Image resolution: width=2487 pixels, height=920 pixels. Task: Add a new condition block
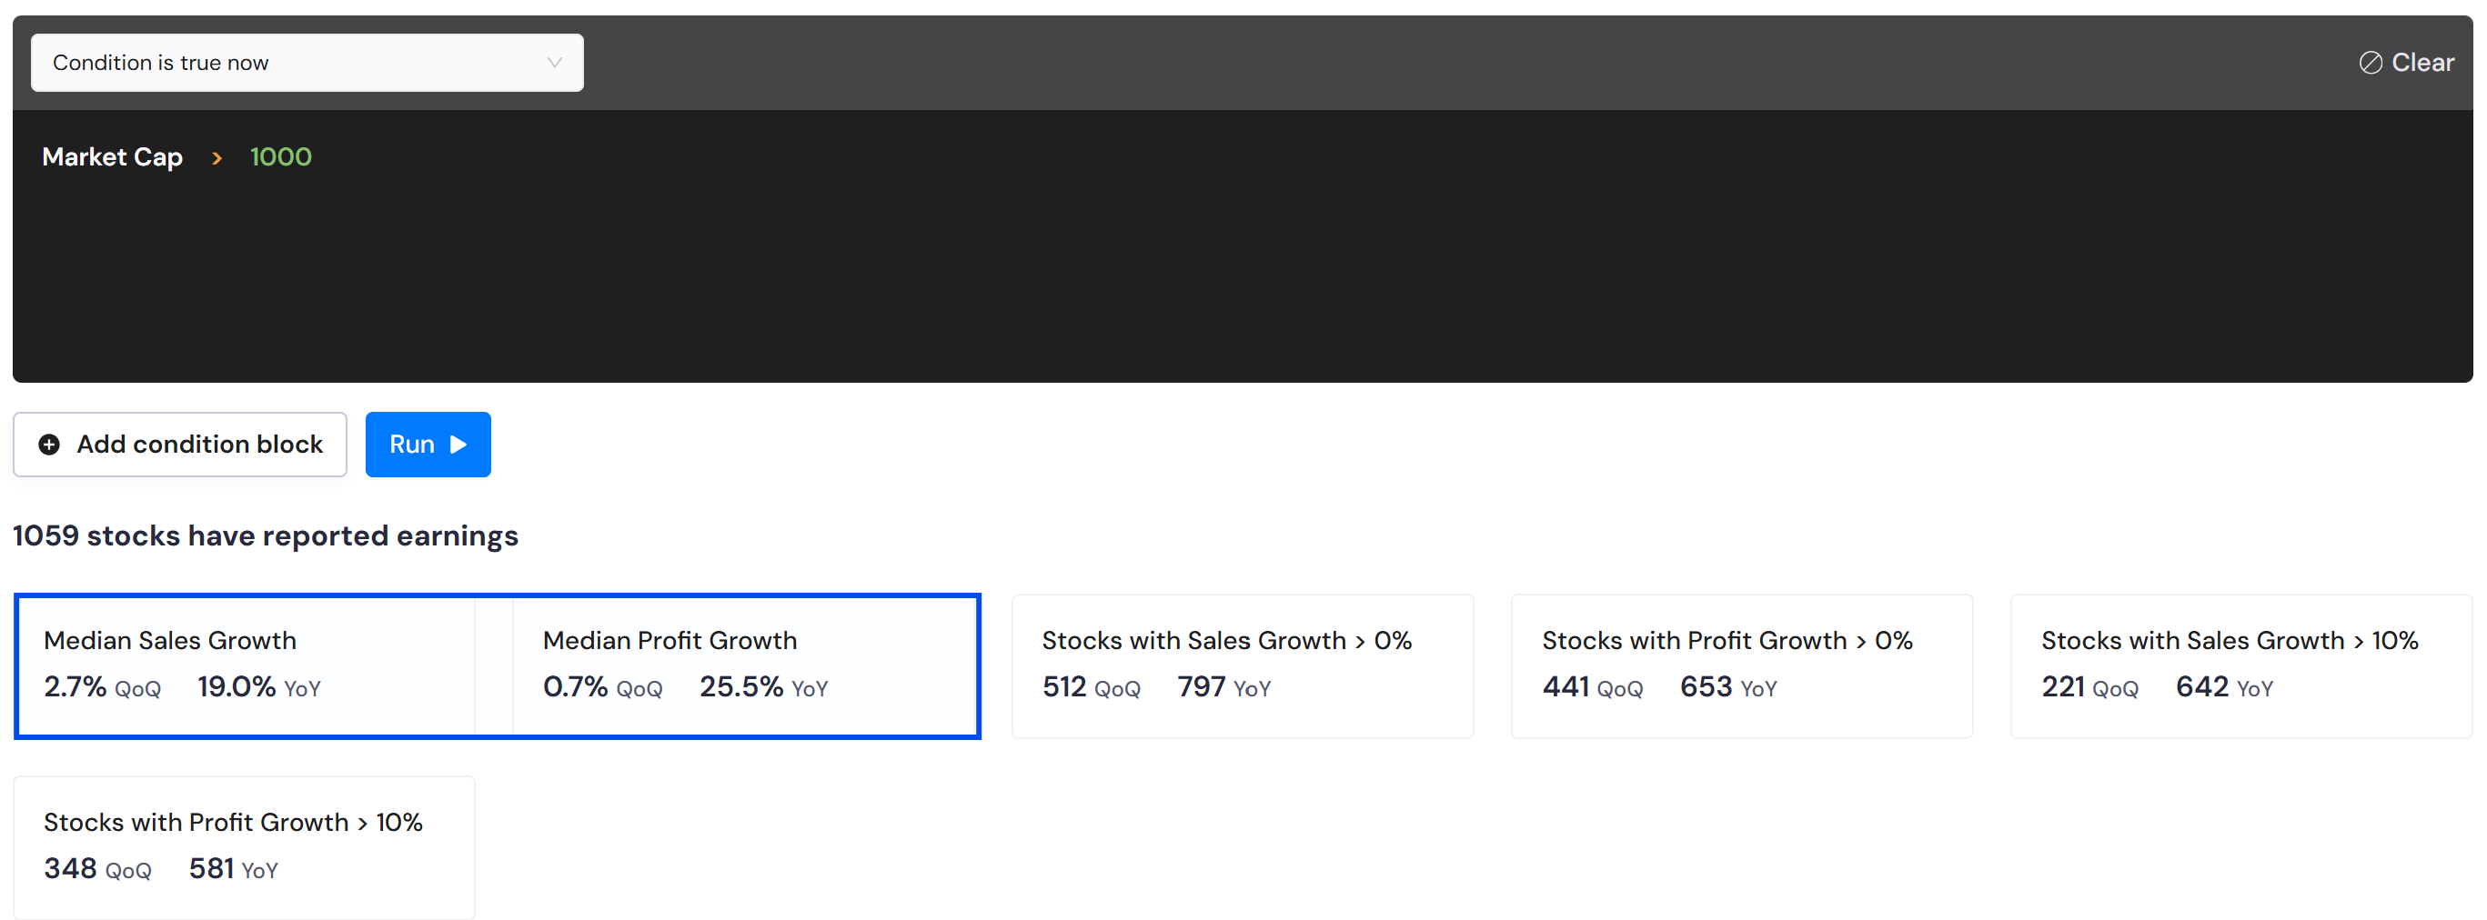tap(179, 445)
